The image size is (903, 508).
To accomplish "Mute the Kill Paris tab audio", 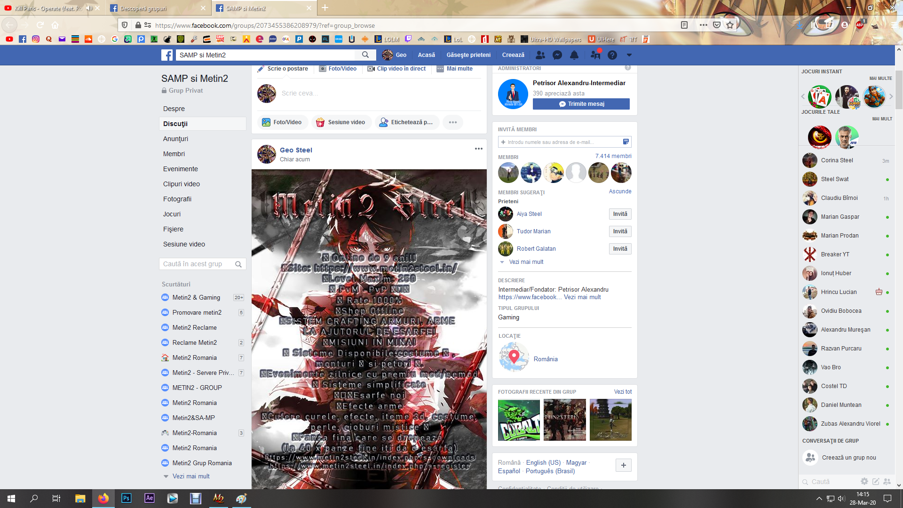I will click(x=89, y=8).
